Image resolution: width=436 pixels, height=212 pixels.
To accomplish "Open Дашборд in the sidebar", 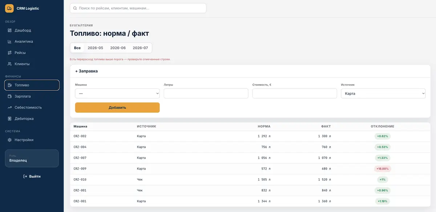I will click(x=32, y=30).
